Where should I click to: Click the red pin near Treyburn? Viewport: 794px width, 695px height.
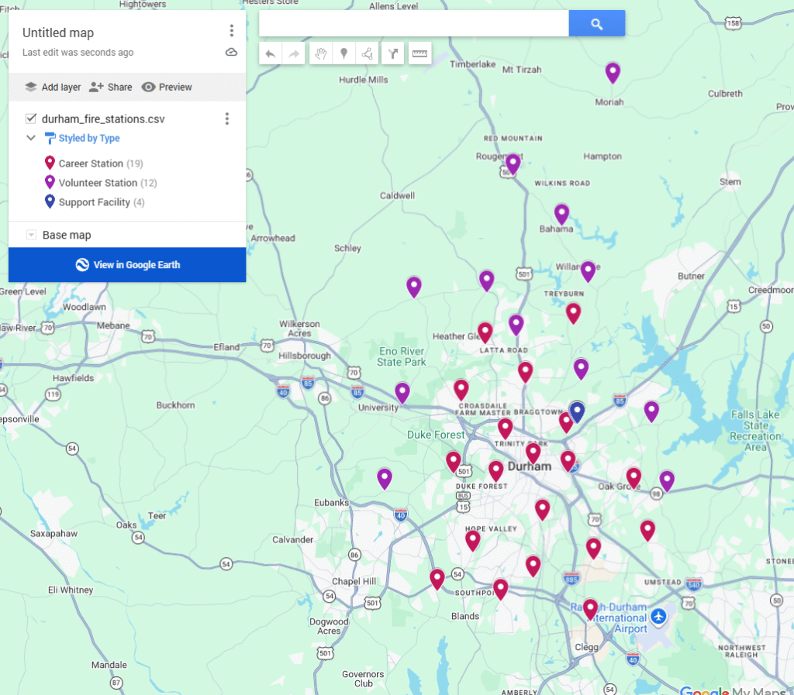(573, 313)
